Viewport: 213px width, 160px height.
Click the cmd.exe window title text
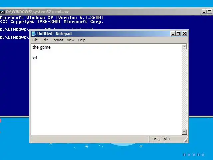pos(38,12)
